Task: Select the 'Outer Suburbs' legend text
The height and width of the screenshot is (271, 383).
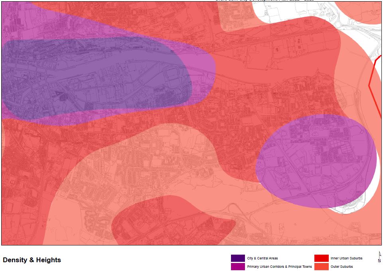Action: pos(342,267)
